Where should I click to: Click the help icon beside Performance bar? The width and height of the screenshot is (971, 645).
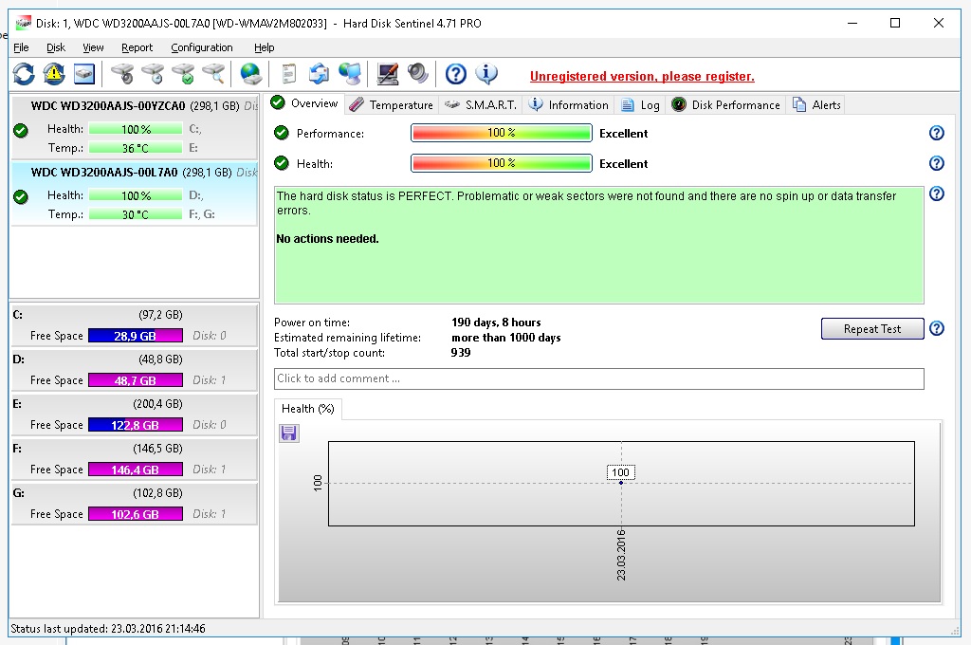click(936, 134)
